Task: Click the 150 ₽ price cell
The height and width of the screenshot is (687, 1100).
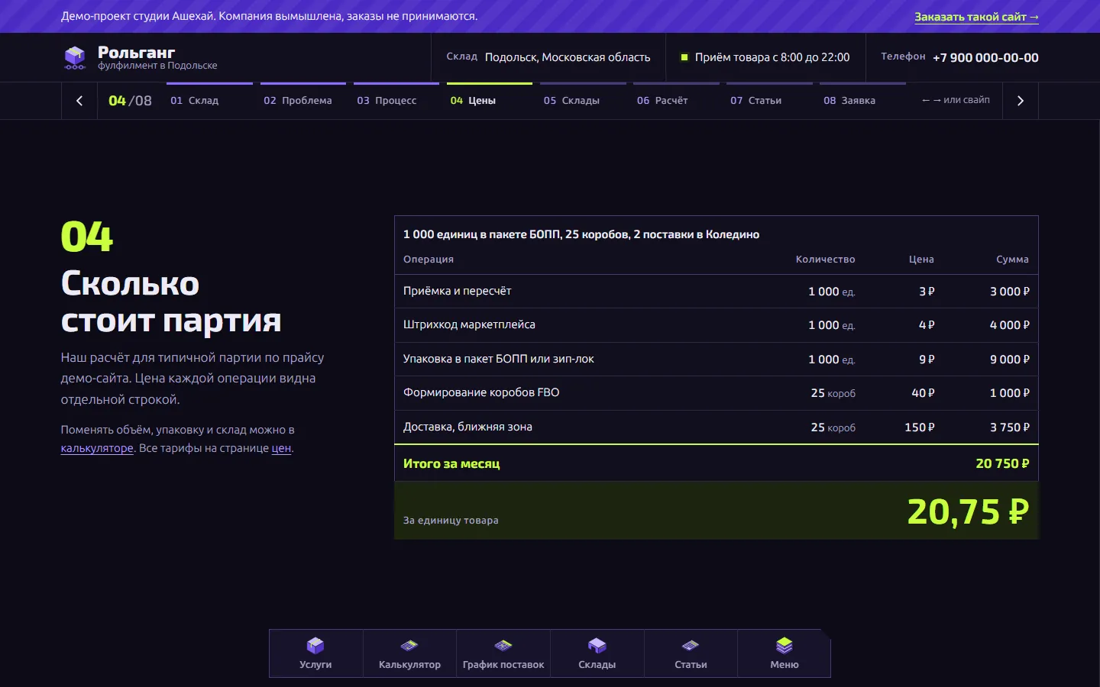Action: pos(920,427)
